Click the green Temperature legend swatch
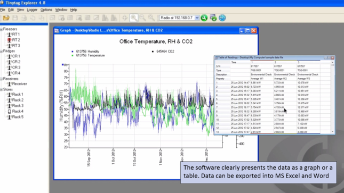This screenshot has height=193, width=344. pos(73,56)
